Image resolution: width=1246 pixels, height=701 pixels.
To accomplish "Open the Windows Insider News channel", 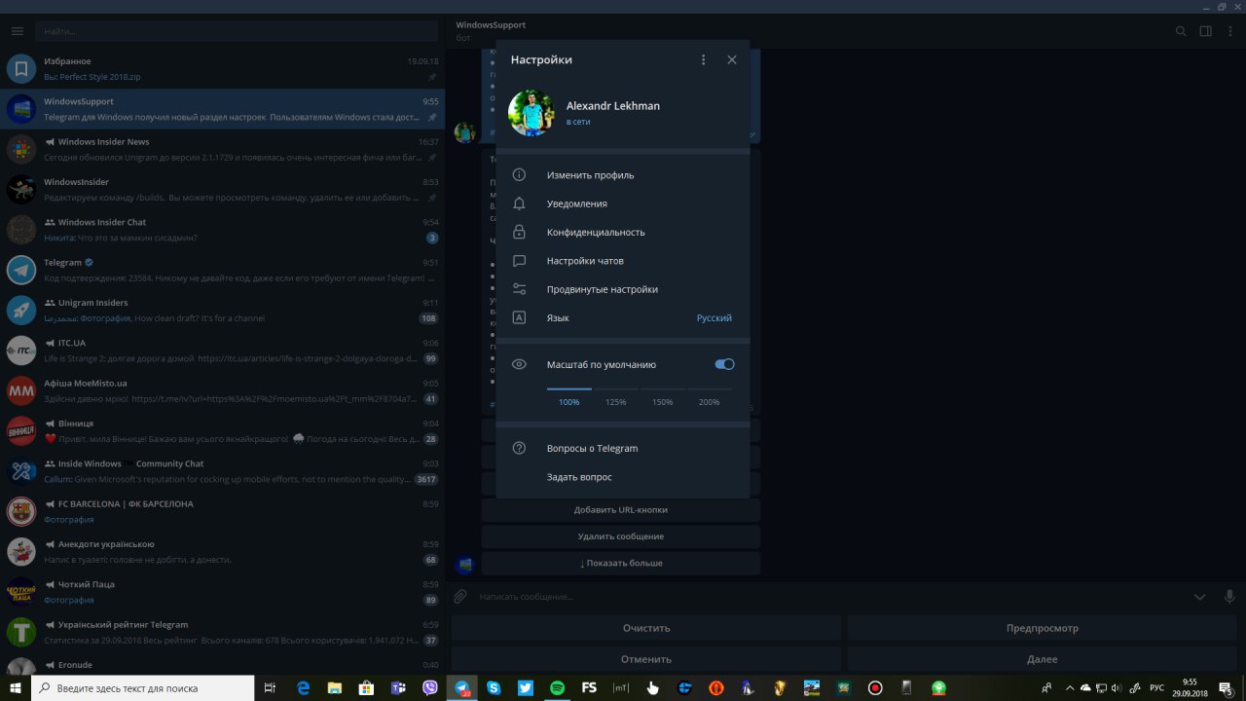I will 223,149.
